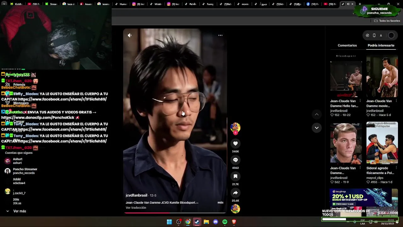Click 'Ver traducción' under the caption
Screen dimensions: 403x227
click(x=136, y=208)
